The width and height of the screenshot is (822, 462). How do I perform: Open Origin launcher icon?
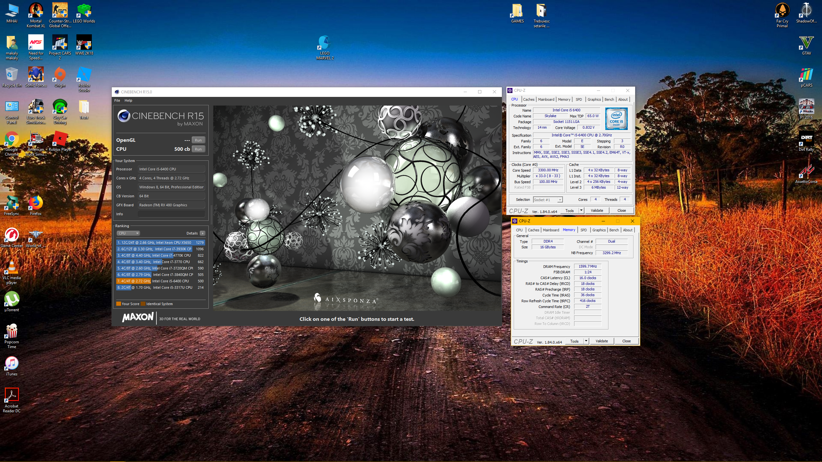60,77
